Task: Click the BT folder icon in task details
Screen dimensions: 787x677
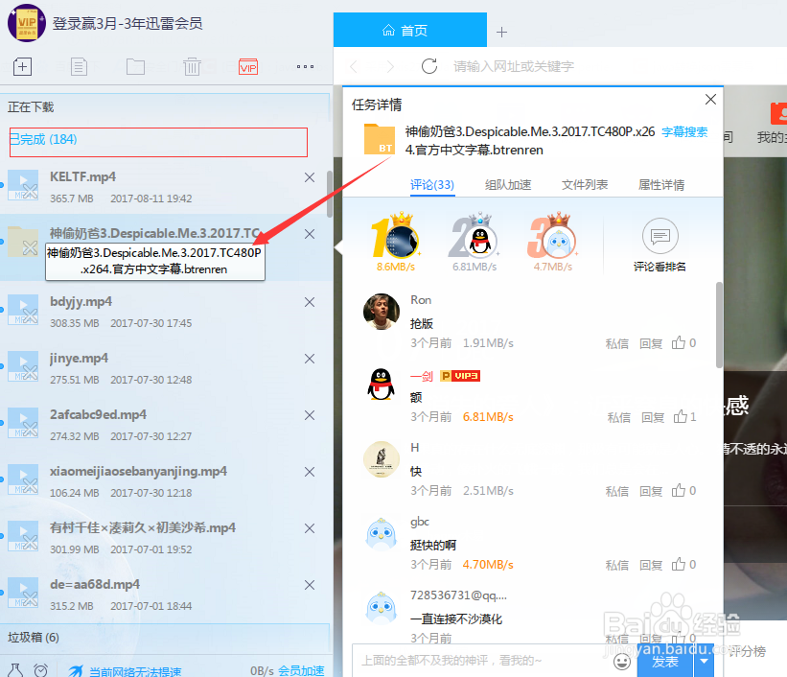Action: click(379, 139)
